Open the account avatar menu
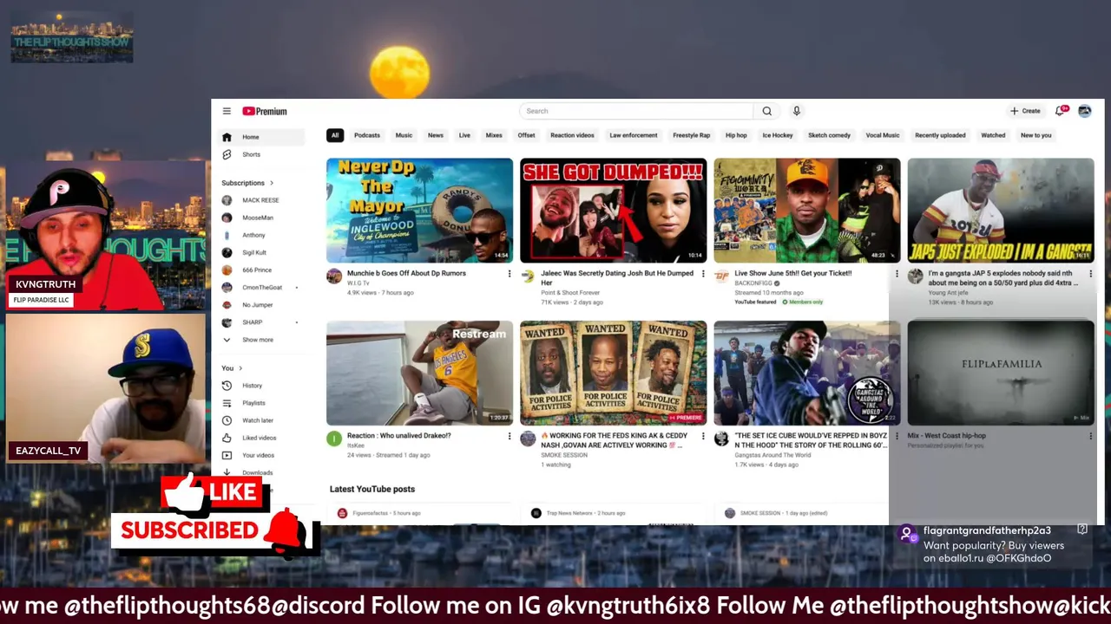1111x624 pixels. click(x=1084, y=111)
